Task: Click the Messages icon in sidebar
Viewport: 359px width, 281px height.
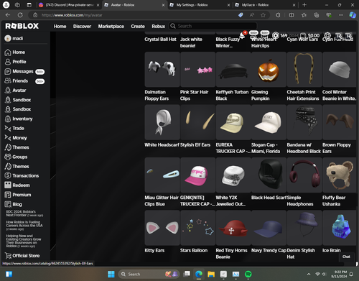Action: (x=8, y=71)
